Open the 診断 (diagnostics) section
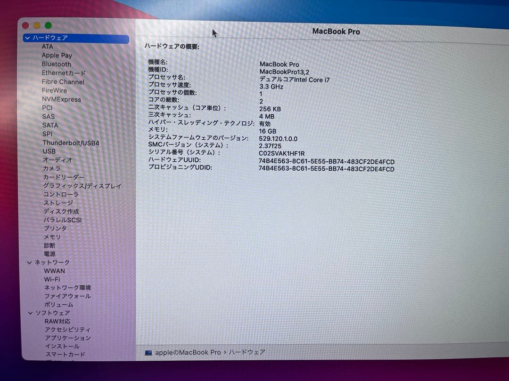The width and height of the screenshot is (509, 381). tap(49, 245)
